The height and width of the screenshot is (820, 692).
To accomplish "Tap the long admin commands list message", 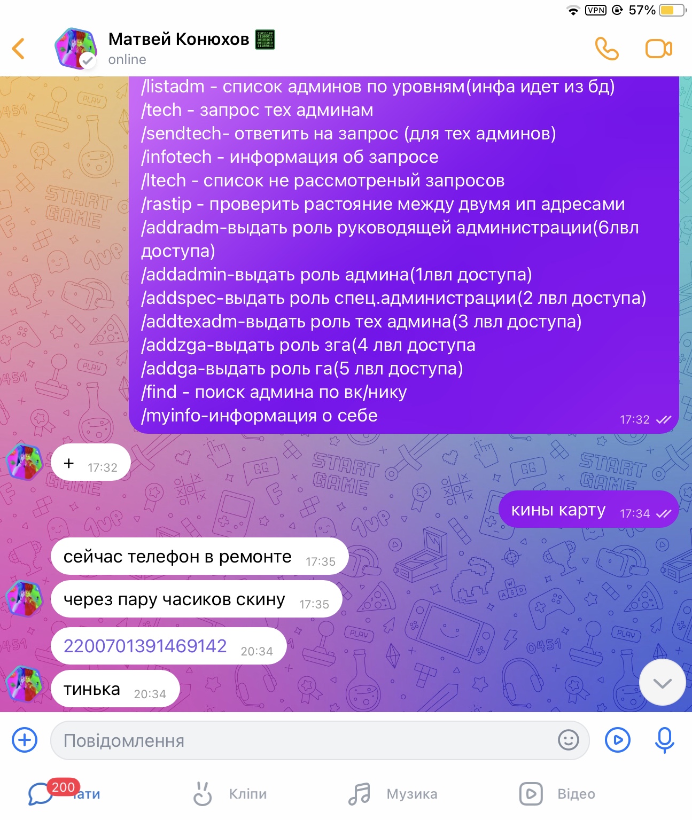I will [x=403, y=251].
